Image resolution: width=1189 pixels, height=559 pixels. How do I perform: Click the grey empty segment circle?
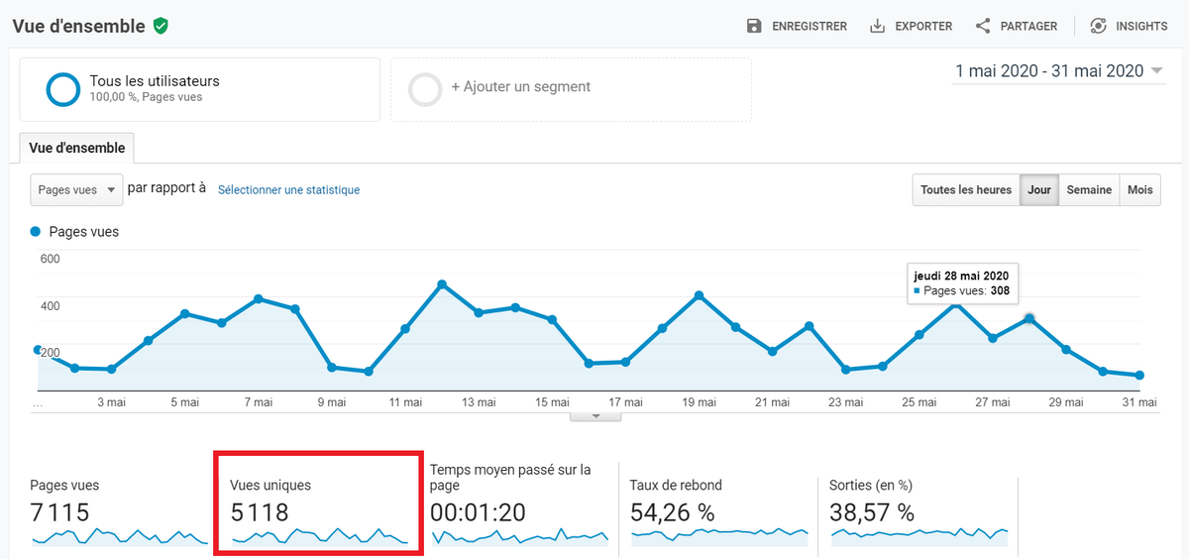(x=425, y=89)
